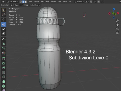The height and width of the screenshot is (91, 121).
Task: Open the pivot point dropdown
Action: (87, 2)
